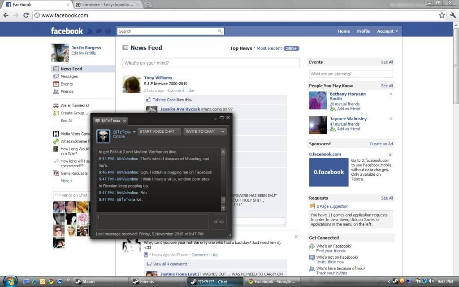459x287 pixels.
Task: Show hidden quick launch items chevron
Action: pos(68,280)
